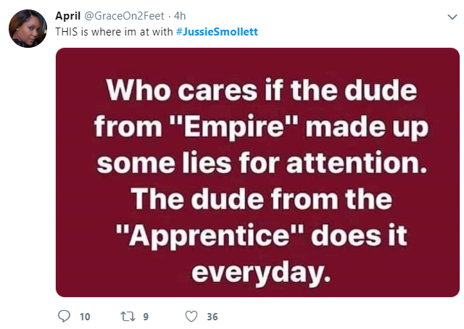This screenshot has height=329, width=464.
Task: Open the meme at the line 'The dude from the'
Action: (262, 199)
